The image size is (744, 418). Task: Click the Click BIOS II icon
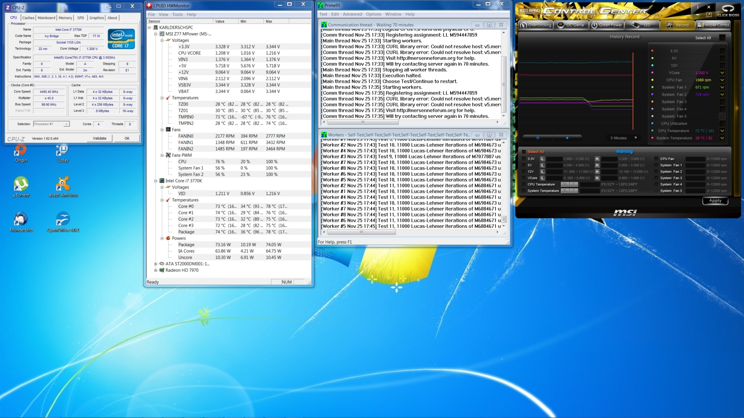coord(728,10)
